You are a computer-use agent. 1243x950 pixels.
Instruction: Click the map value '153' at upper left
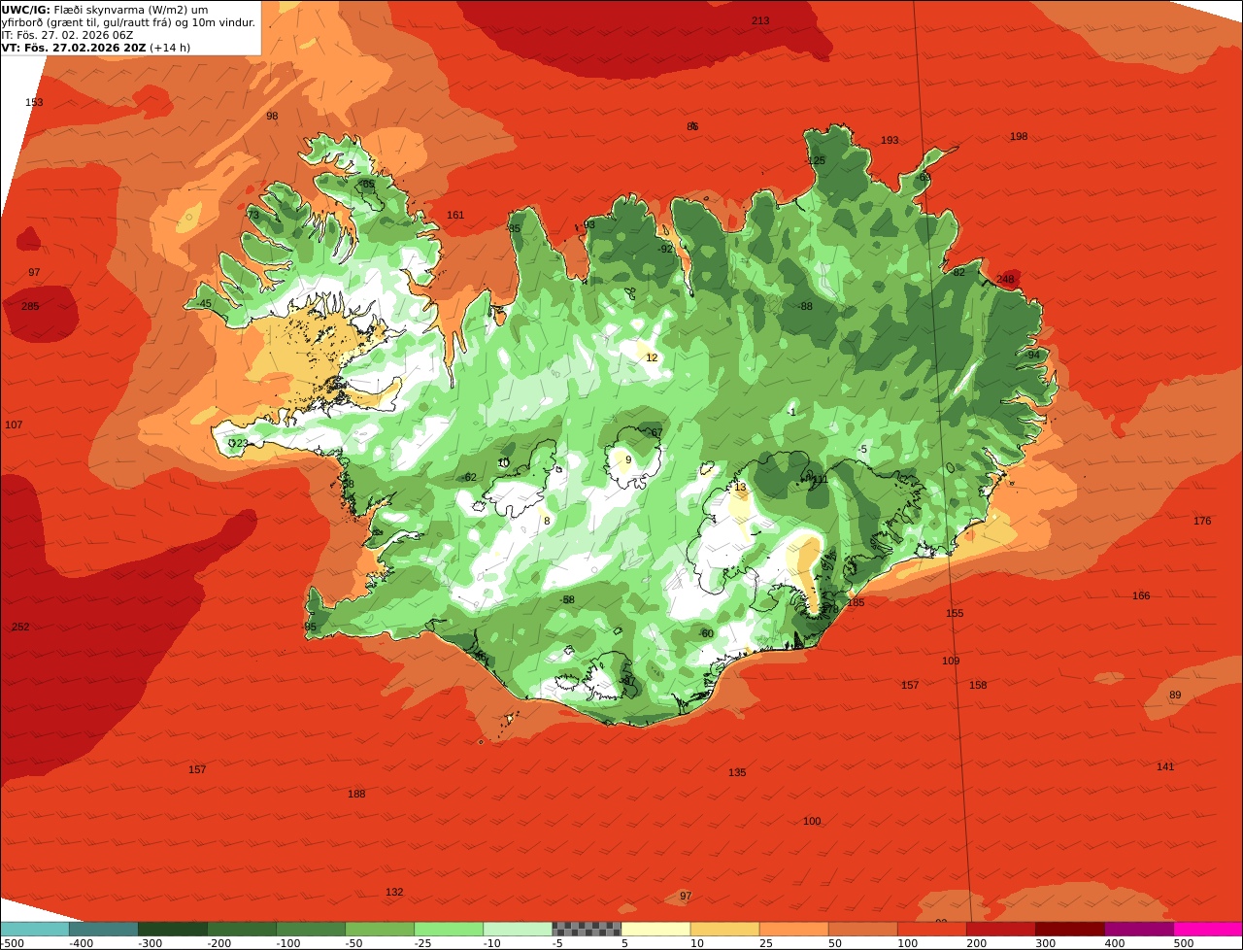pos(34,102)
